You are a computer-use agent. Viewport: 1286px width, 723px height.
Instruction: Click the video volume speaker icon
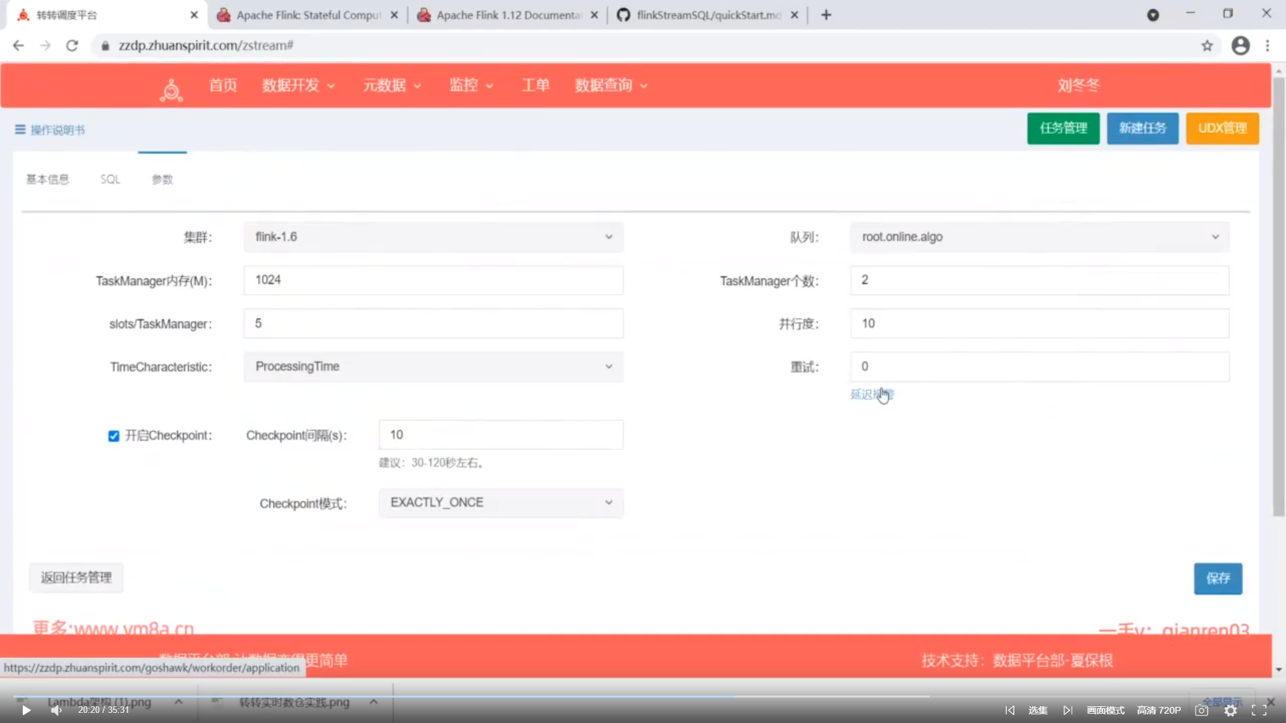pyautogui.click(x=56, y=710)
